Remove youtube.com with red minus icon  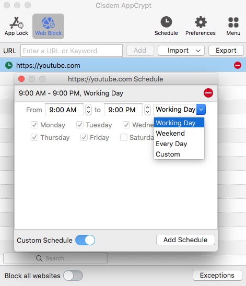(x=238, y=65)
